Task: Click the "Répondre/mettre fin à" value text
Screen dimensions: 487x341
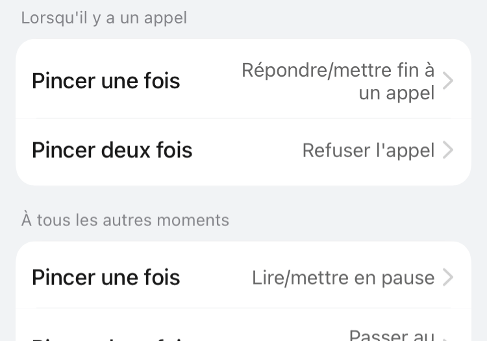Action: pos(338,70)
